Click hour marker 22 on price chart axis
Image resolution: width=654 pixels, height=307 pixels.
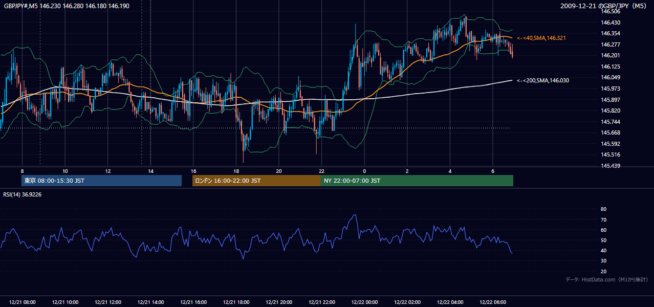(x=321, y=171)
